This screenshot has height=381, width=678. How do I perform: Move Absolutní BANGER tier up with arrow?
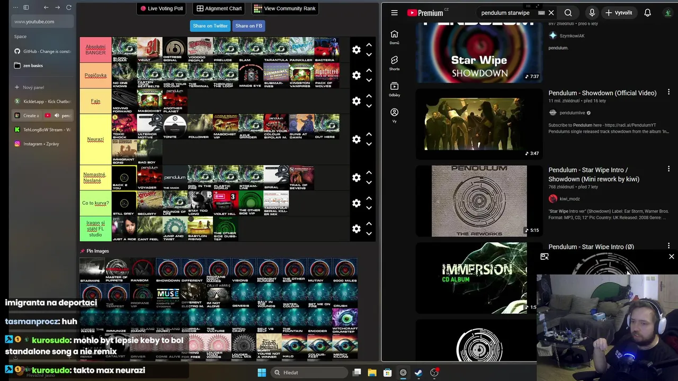[369, 45]
